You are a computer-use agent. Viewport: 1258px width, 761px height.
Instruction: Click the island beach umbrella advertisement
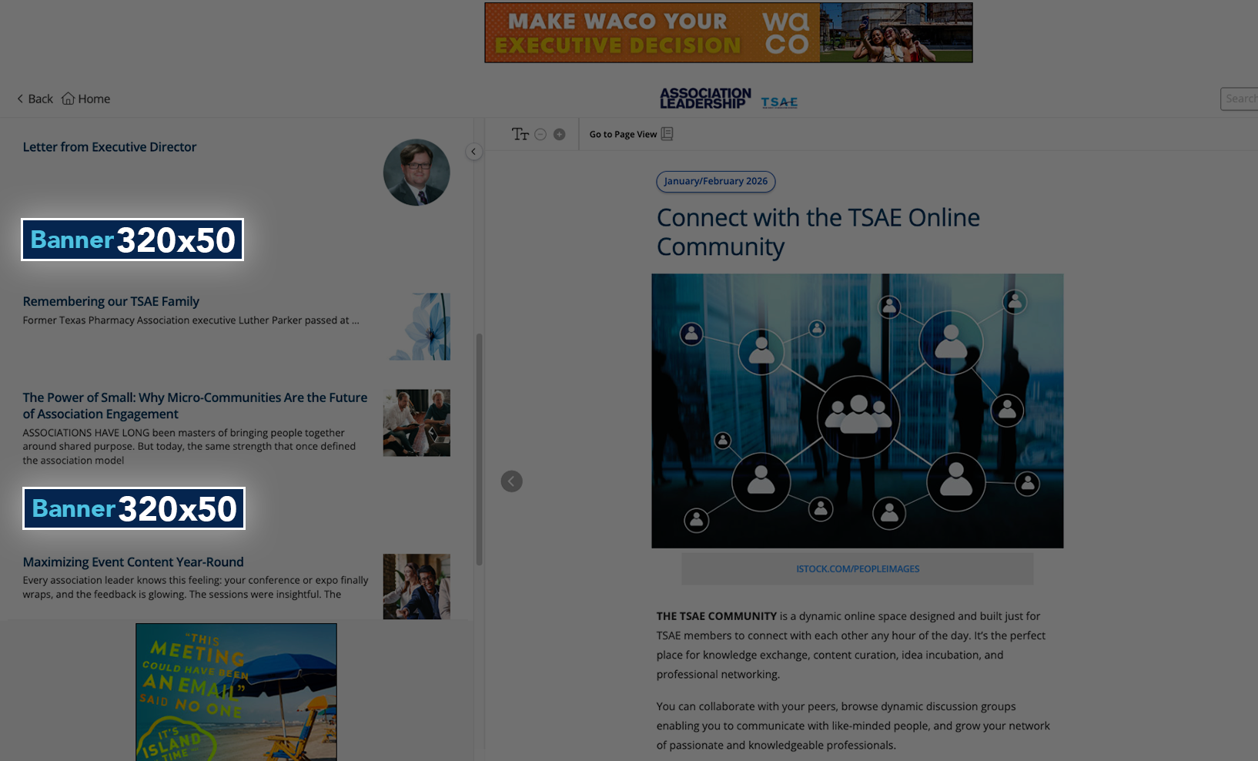[x=236, y=691]
